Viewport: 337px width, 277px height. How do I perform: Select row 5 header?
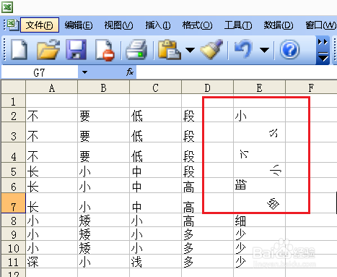coord(14,170)
